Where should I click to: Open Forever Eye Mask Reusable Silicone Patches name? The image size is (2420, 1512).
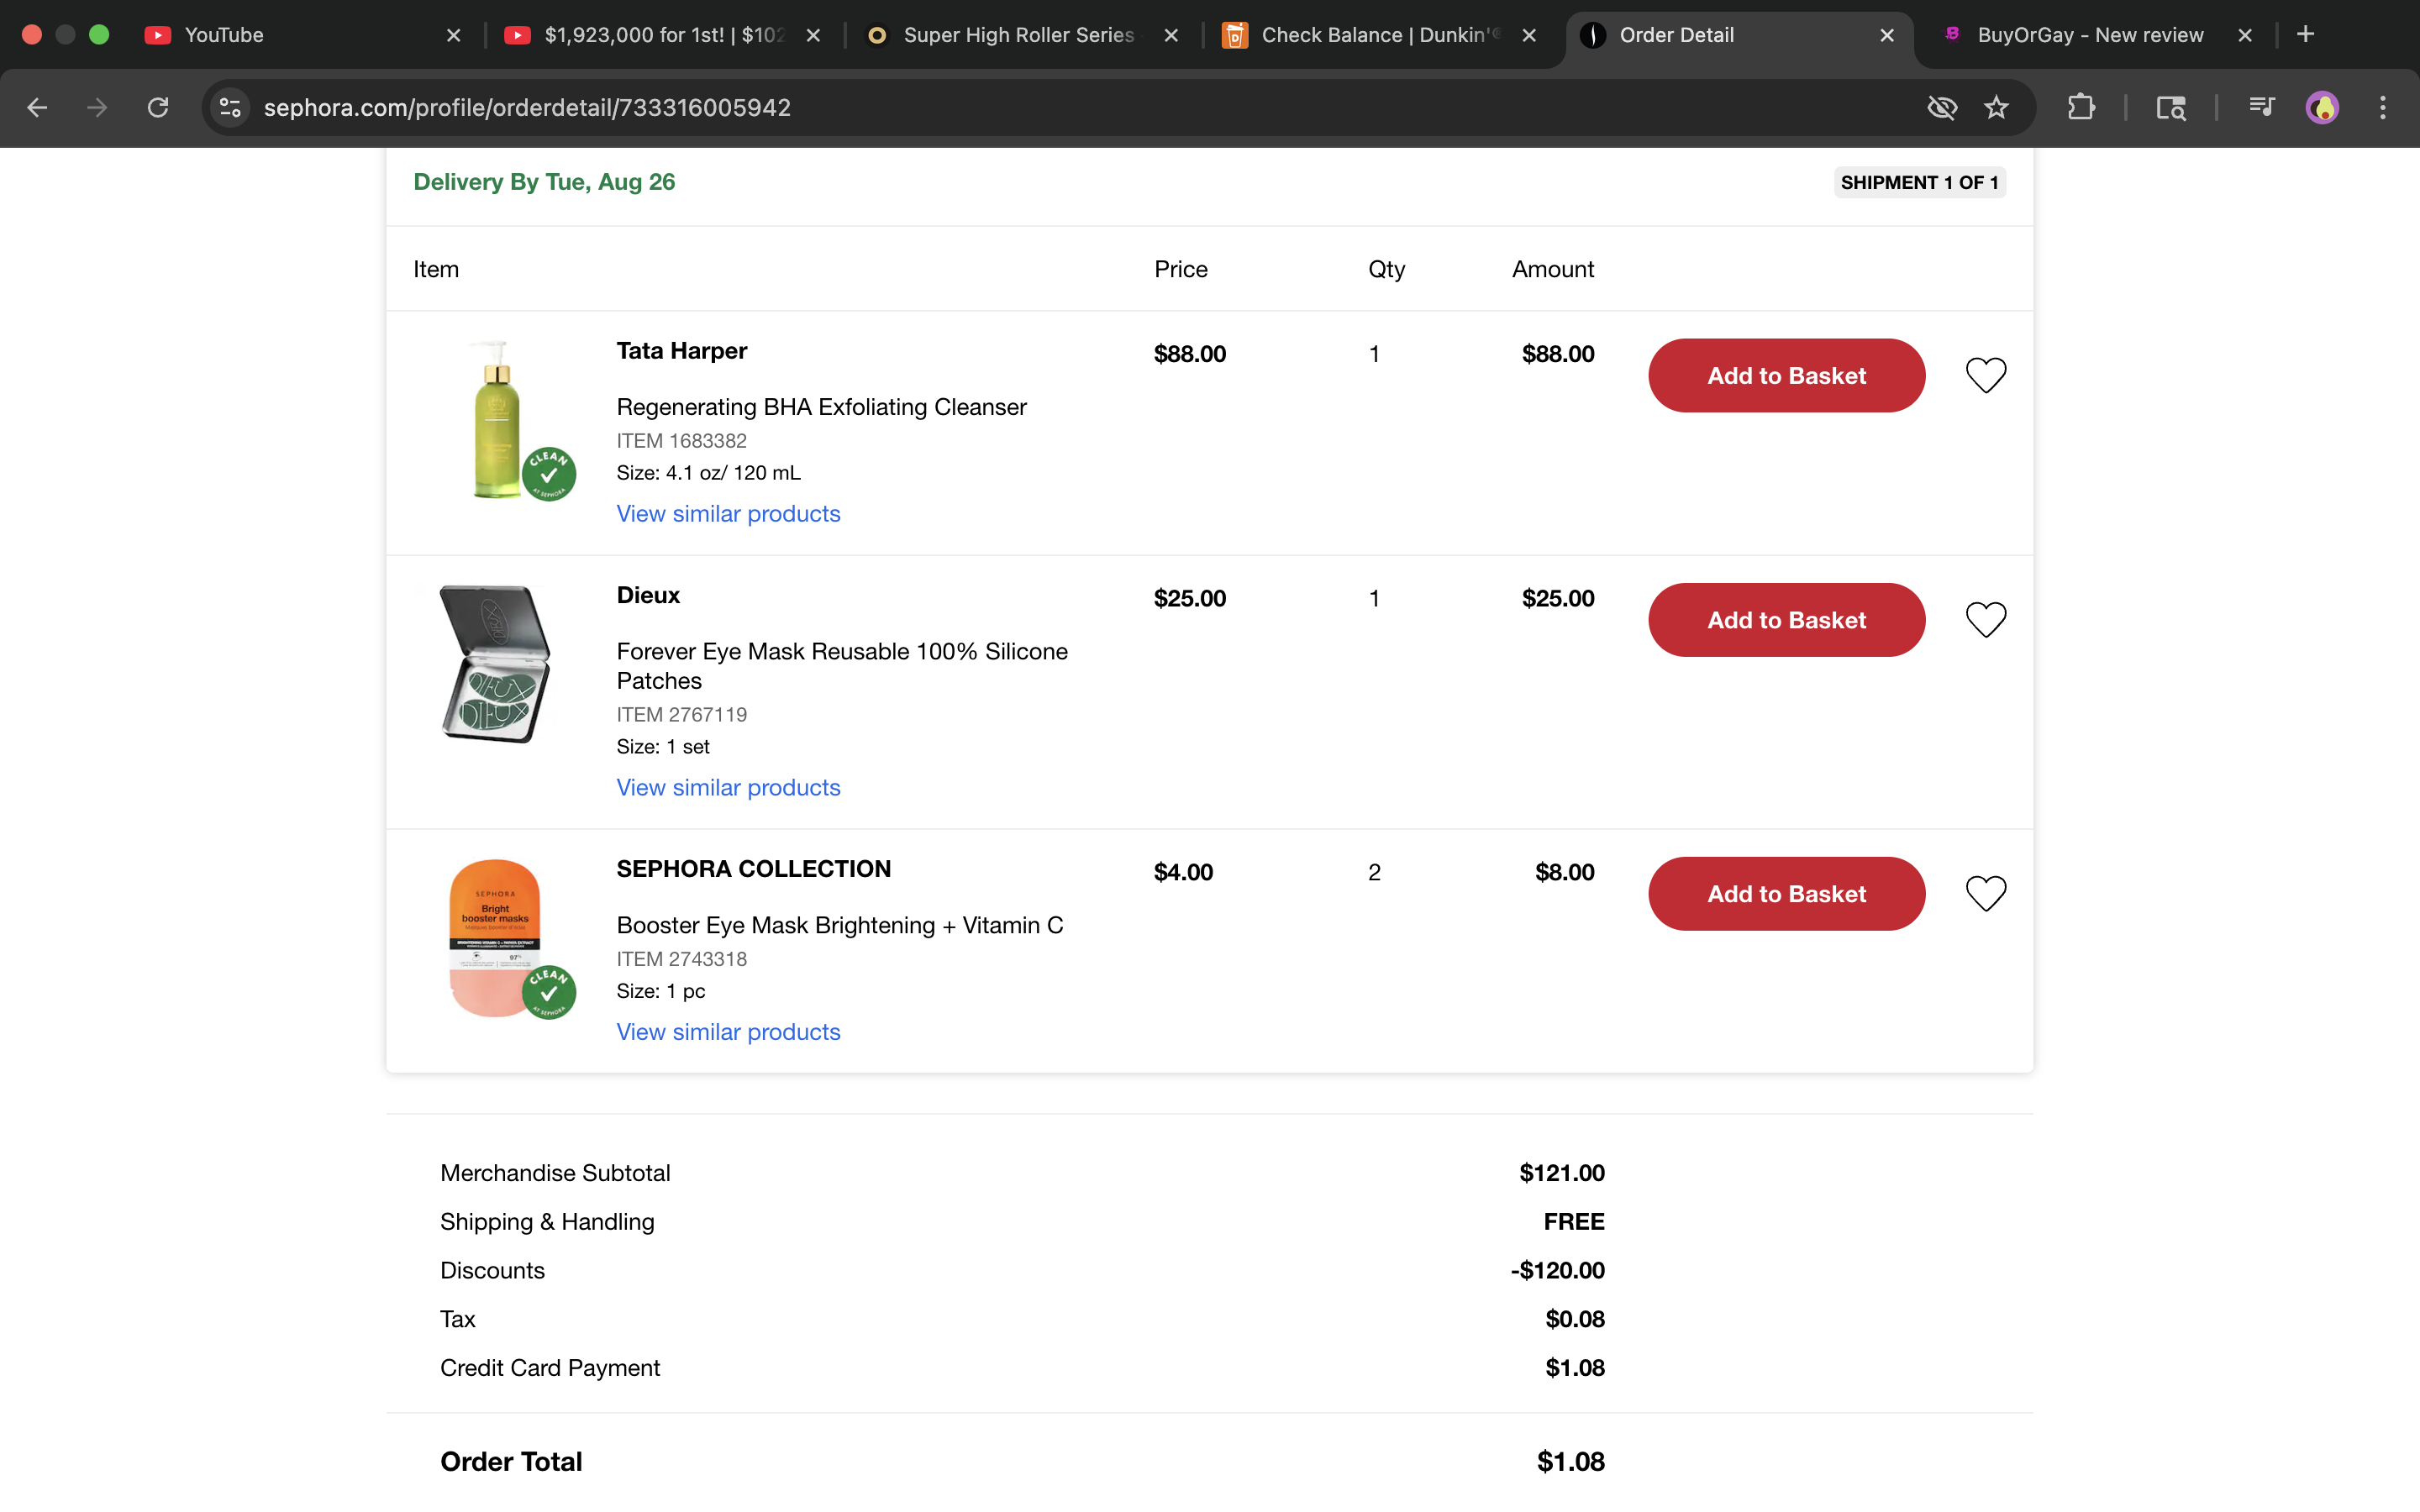point(842,666)
